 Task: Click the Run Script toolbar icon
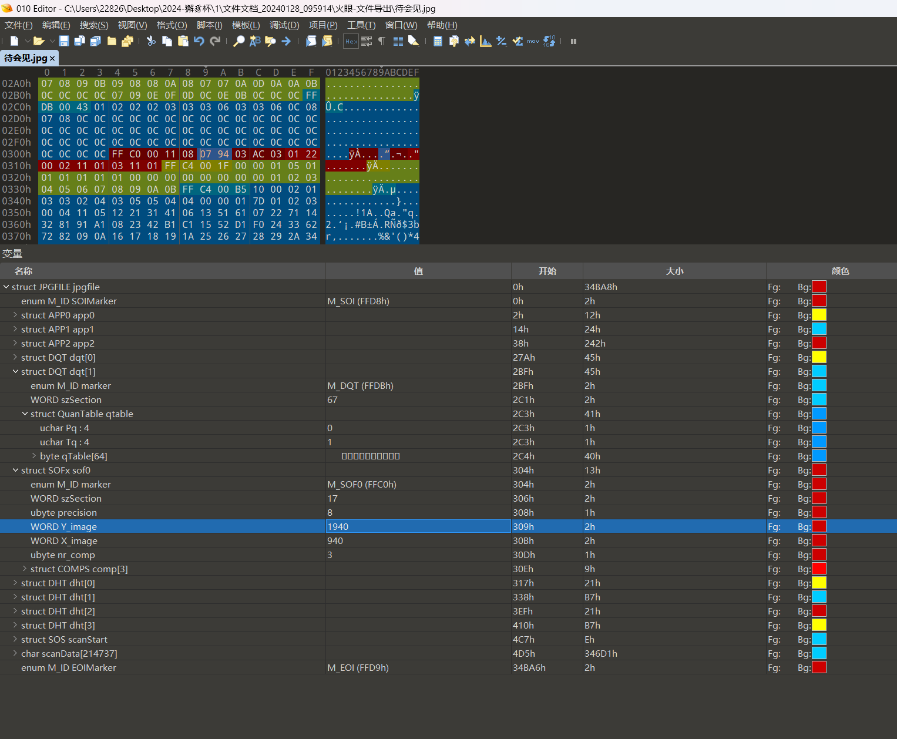(311, 41)
